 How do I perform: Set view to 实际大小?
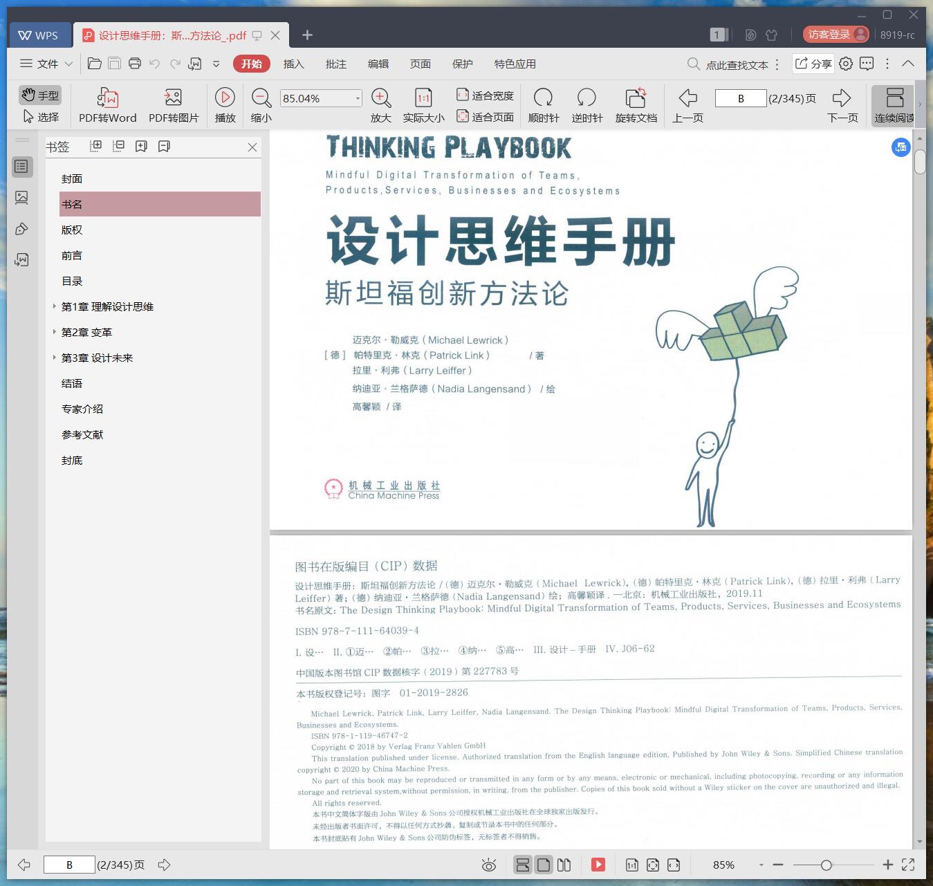point(423,105)
